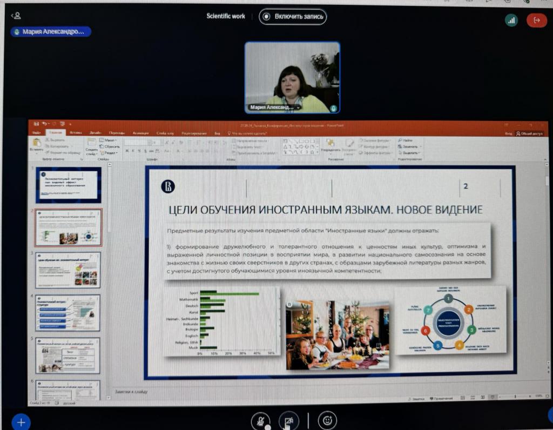Adjust the zoom slider in PowerPoint status bar
Viewport: 553px width, 430px height.
515,397
